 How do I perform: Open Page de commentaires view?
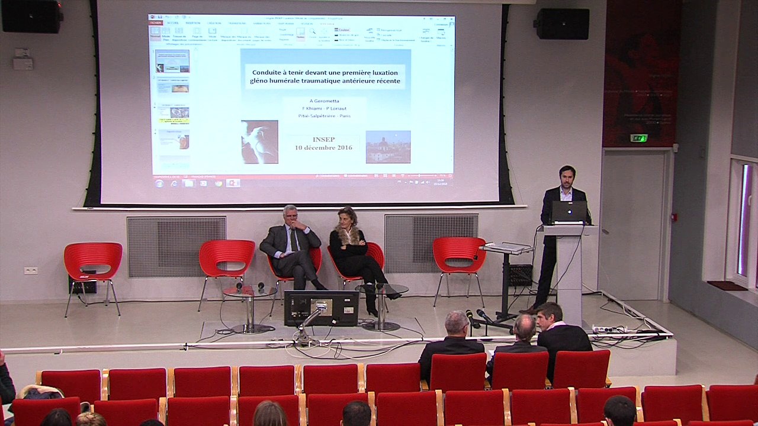(x=197, y=33)
